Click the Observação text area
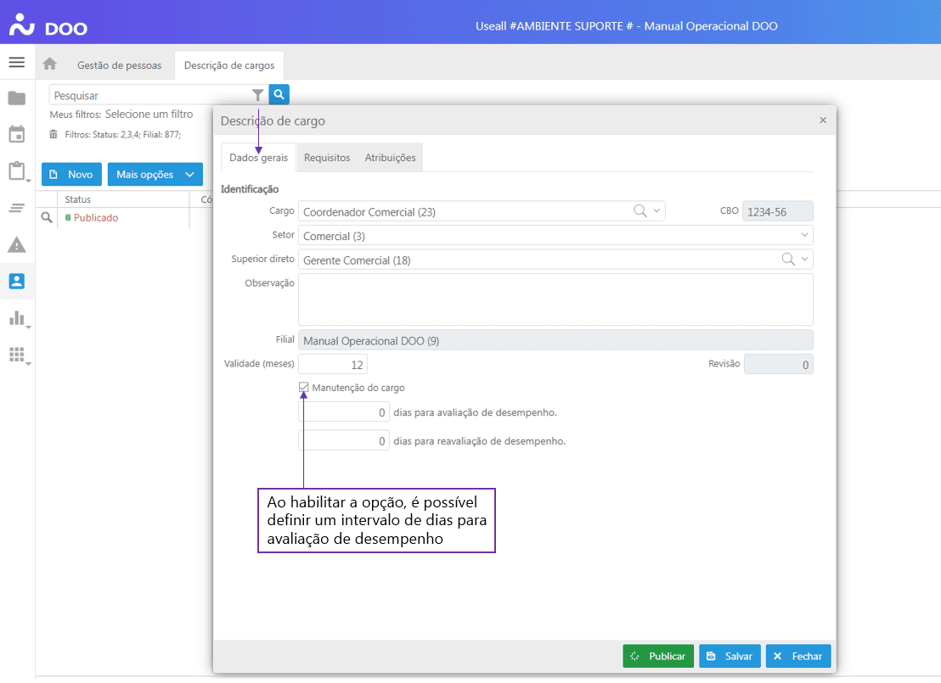Screen dimensions: 941x683 point(555,300)
